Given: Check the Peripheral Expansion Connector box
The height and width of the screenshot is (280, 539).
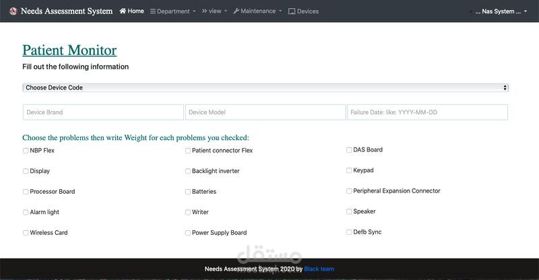Looking at the screenshot, I should [349, 191].
